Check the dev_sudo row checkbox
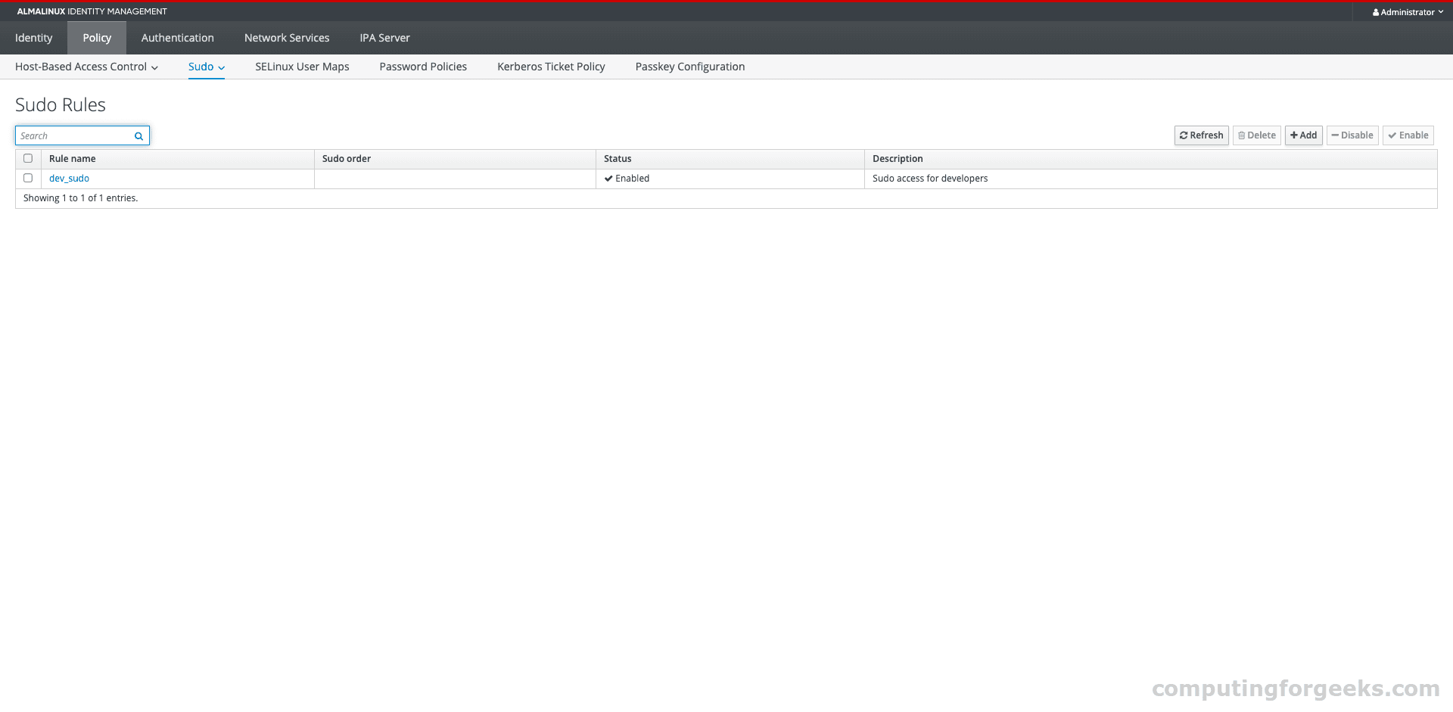Viewport: 1453px width, 712px height. tap(28, 179)
